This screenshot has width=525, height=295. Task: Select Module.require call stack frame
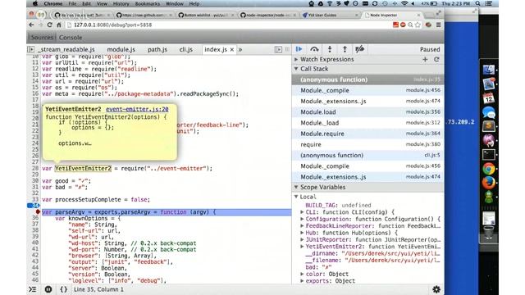click(368, 134)
